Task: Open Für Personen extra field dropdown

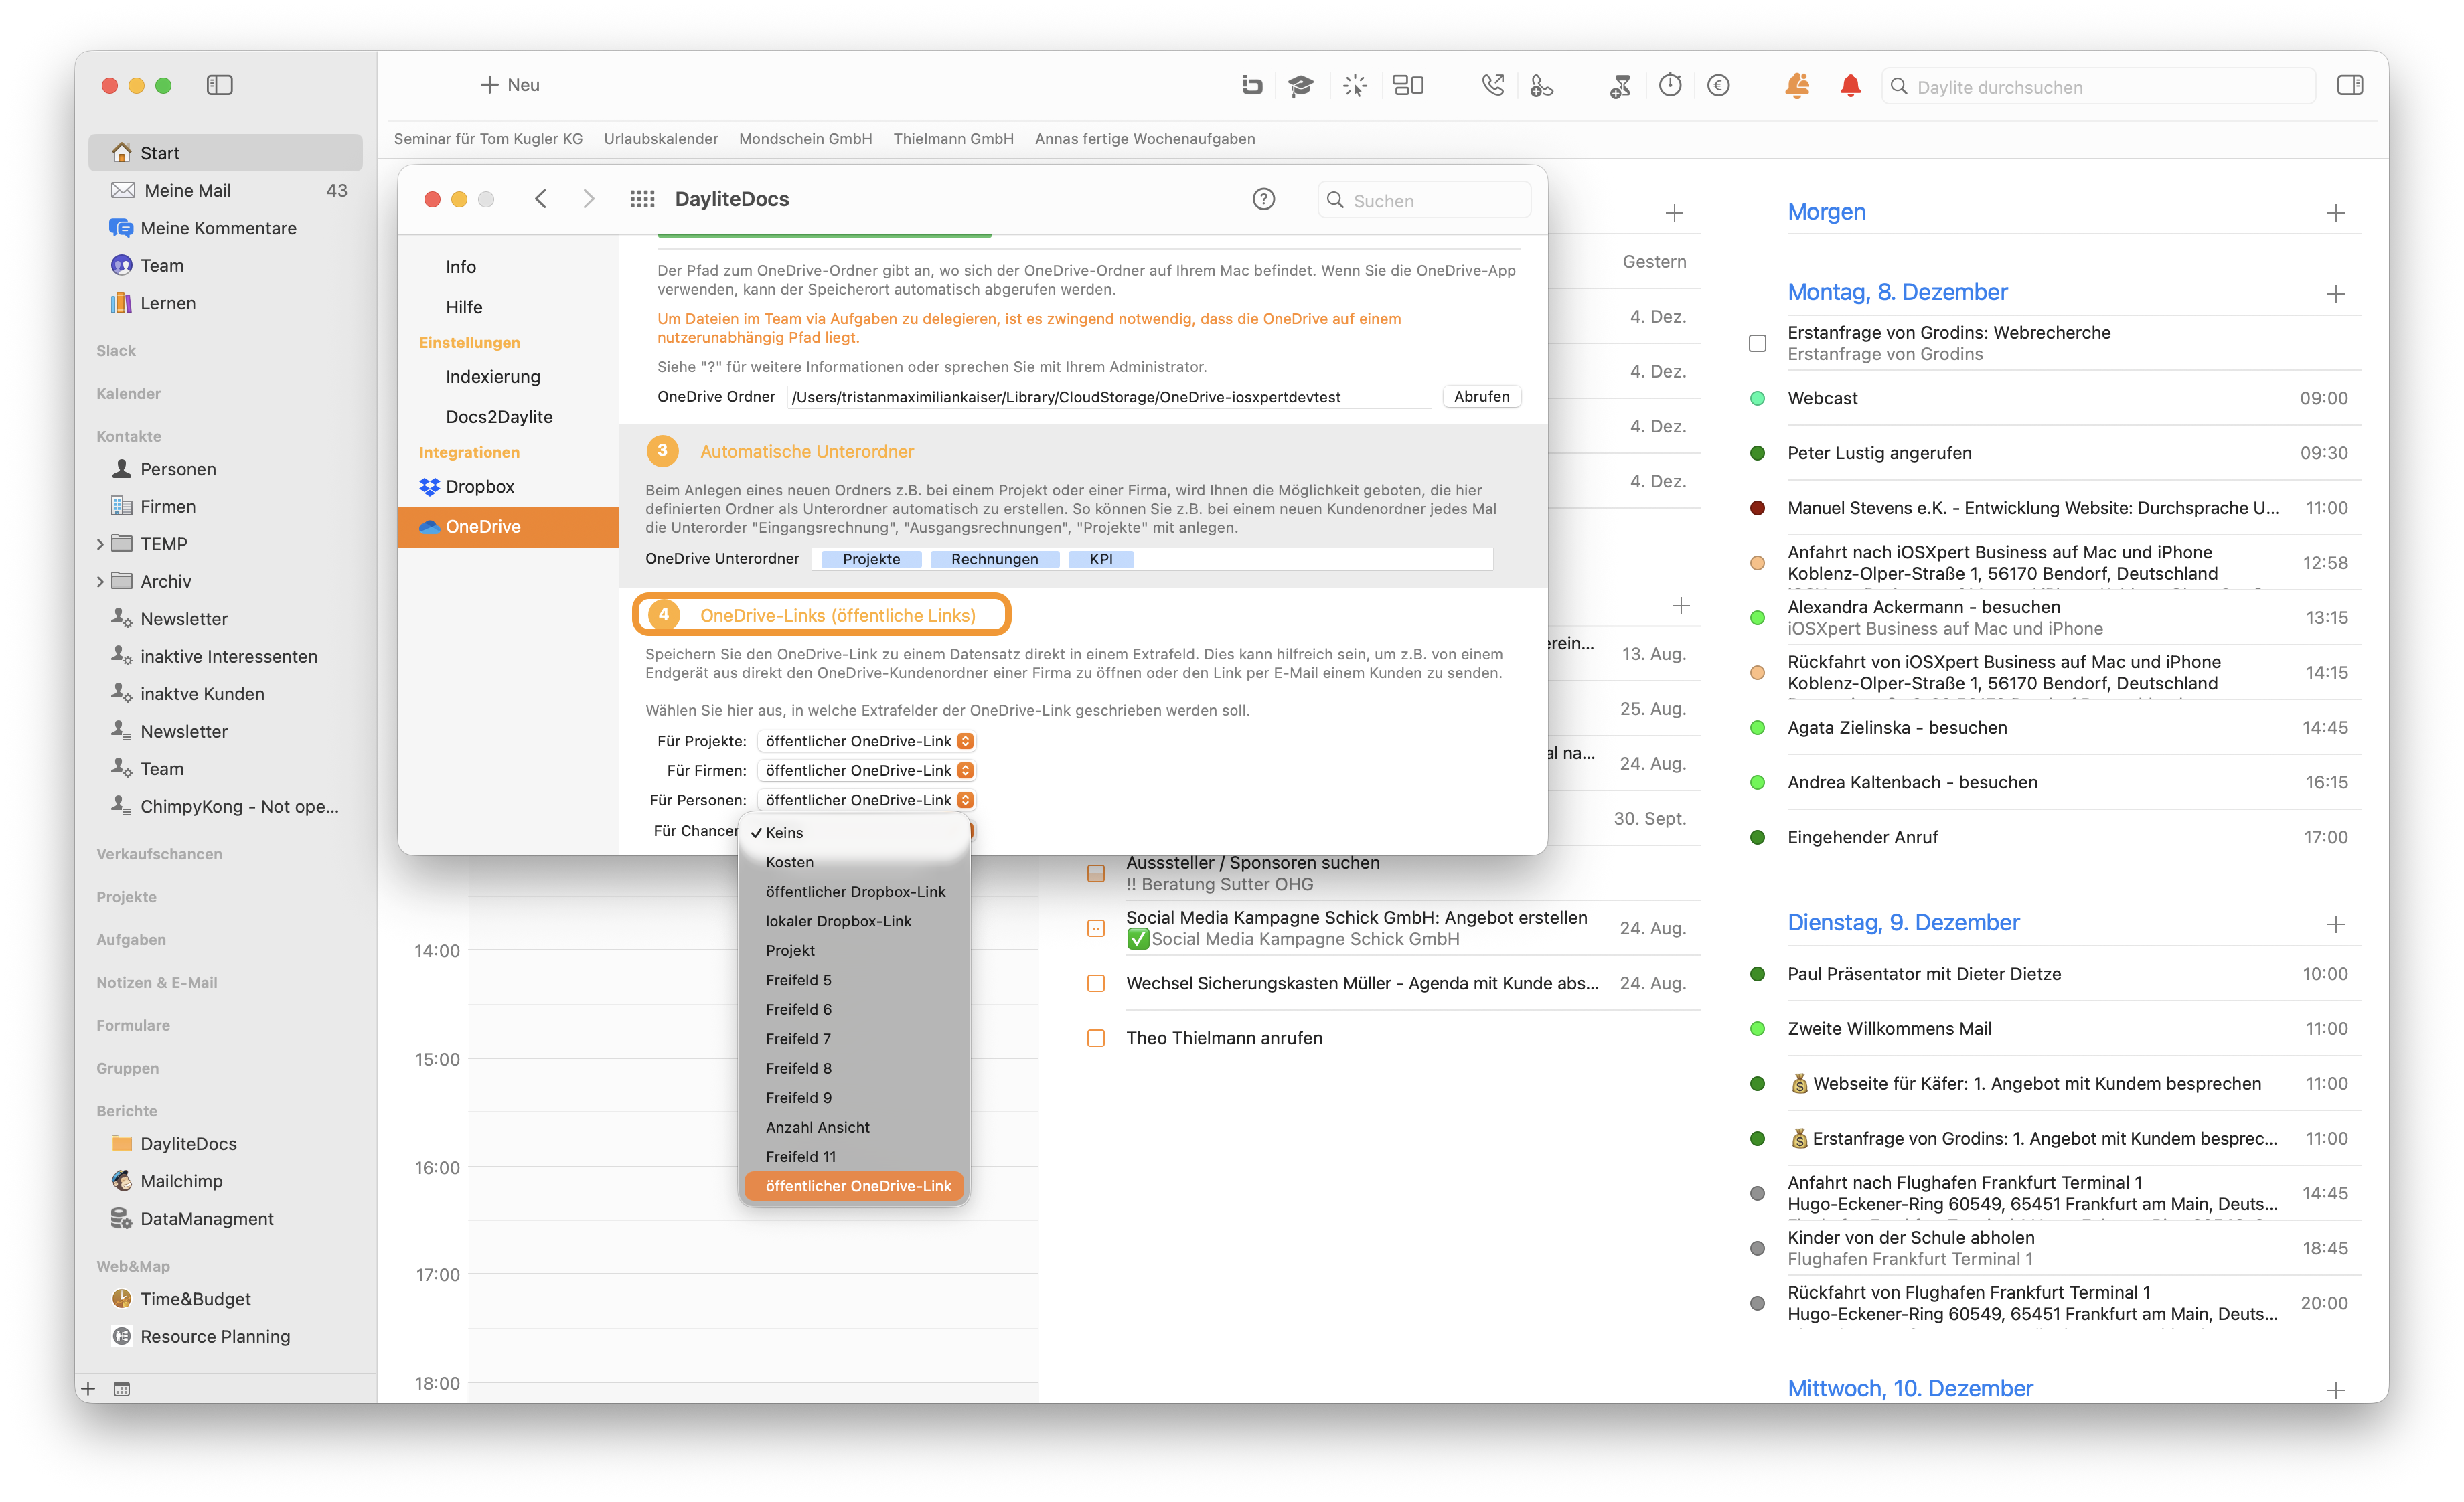Action: tap(866, 799)
